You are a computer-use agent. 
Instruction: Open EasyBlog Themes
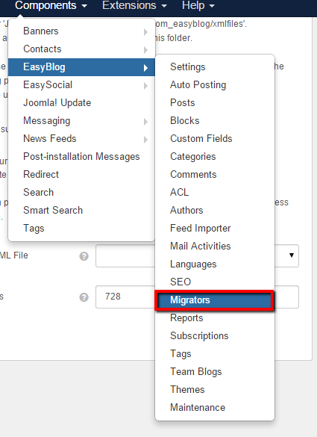tap(215, 390)
